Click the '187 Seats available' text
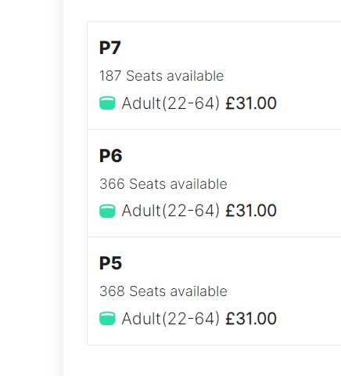This screenshot has height=376, width=341. tap(161, 76)
